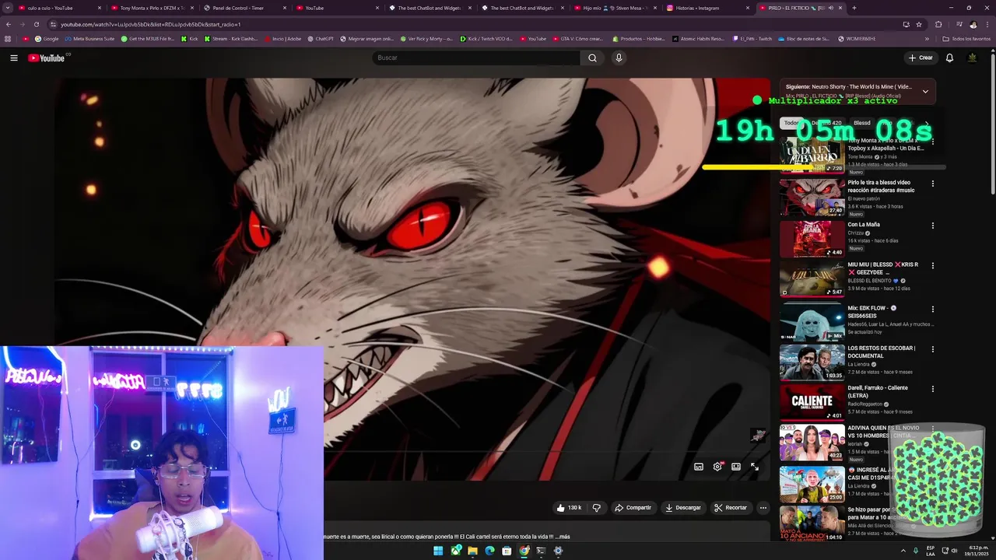Viewport: 996px width, 560px height.
Task: Select the Todos filter chip
Action: tap(791, 123)
